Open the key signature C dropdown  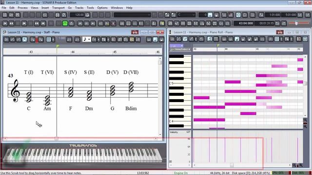pos(186,15)
